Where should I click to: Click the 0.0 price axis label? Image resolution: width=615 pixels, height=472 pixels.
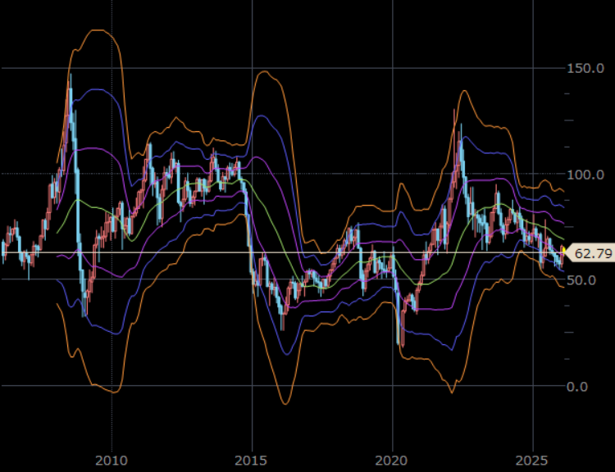coord(577,386)
